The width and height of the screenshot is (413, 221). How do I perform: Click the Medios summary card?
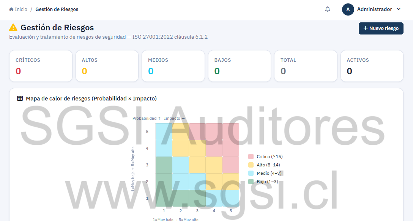(x=173, y=66)
